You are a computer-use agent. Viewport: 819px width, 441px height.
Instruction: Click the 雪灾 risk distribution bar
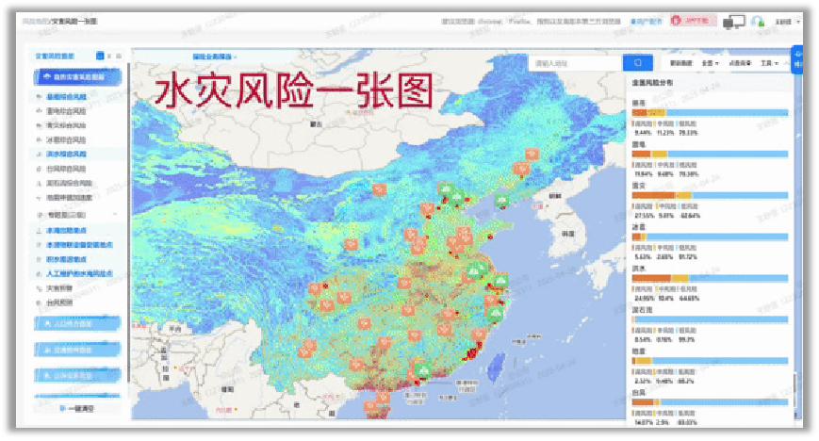[x=710, y=195]
